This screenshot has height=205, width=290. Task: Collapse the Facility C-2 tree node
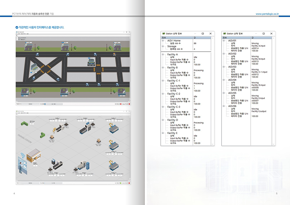(x=163, y=94)
